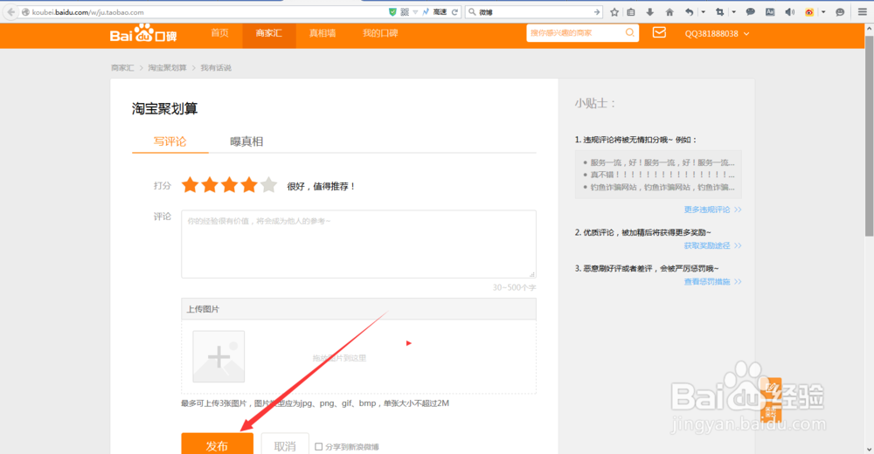Open the Weibo toolbar icon

click(809, 11)
